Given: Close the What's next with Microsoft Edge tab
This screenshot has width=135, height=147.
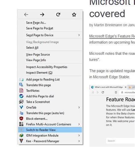Looking at the screenshot, I should click(126, 87).
